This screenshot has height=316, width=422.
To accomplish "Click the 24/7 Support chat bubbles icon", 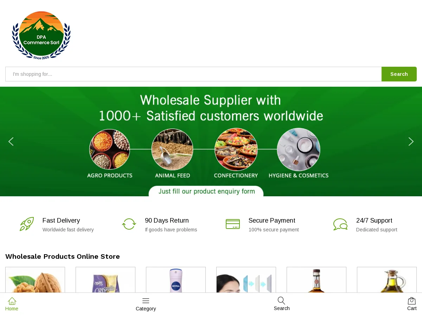I will tap(340, 224).
